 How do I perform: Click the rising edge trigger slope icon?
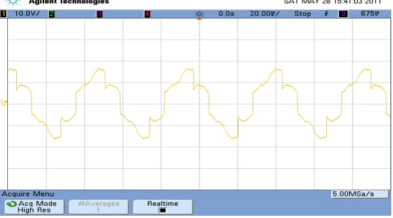point(326,14)
